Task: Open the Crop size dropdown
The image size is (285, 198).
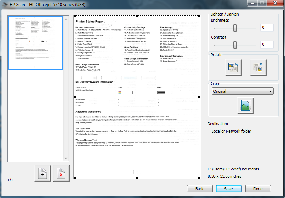Action: pyautogui.click(x=270, y=91)
